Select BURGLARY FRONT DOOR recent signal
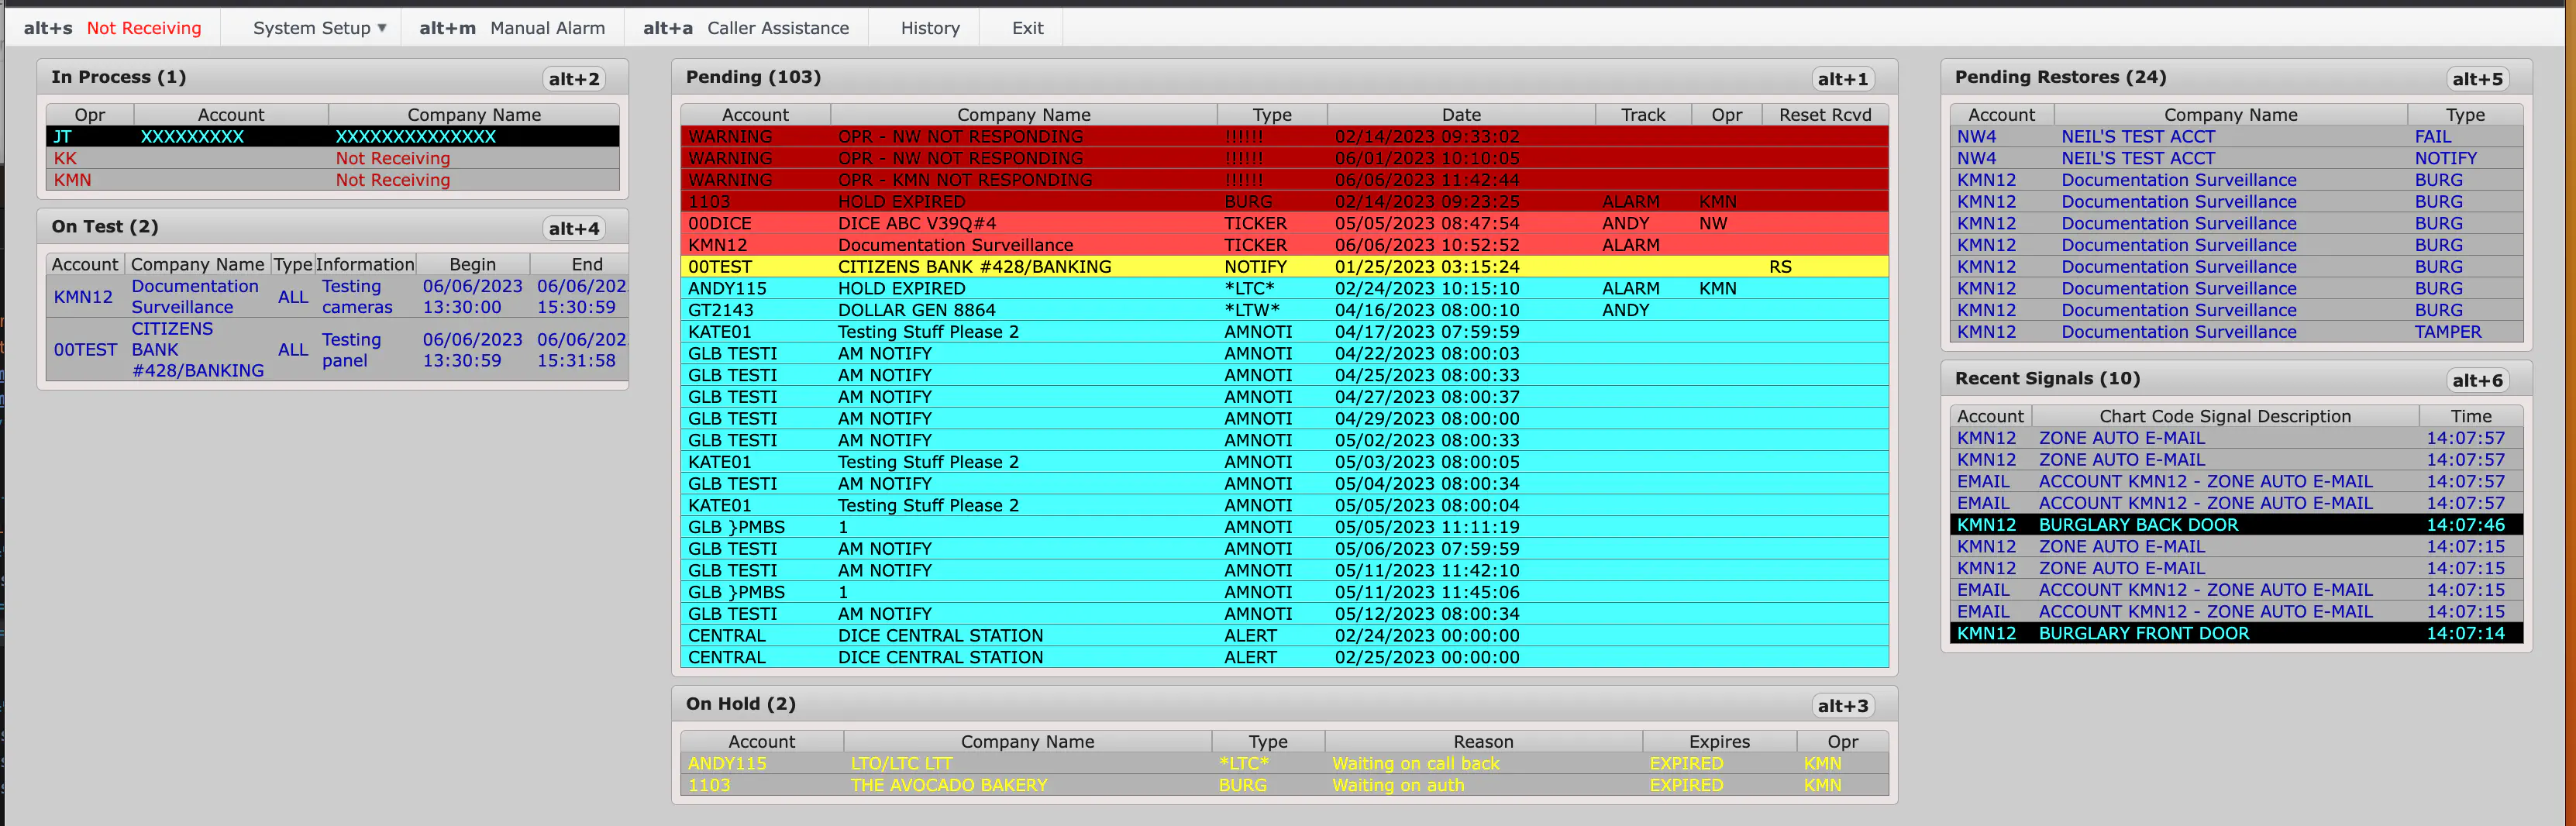The width and height of the screenshot is (2576, 826). (2236, 633)
